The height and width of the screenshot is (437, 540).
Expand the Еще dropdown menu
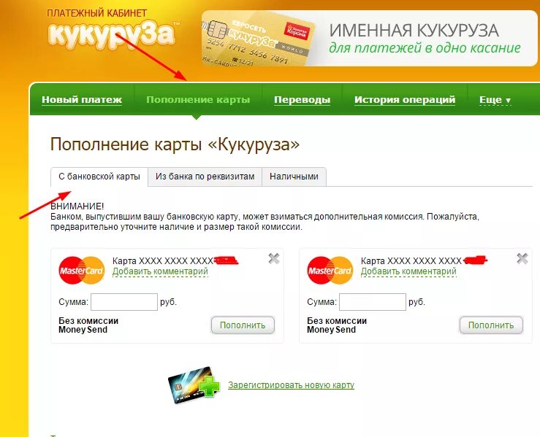(495, 100)
